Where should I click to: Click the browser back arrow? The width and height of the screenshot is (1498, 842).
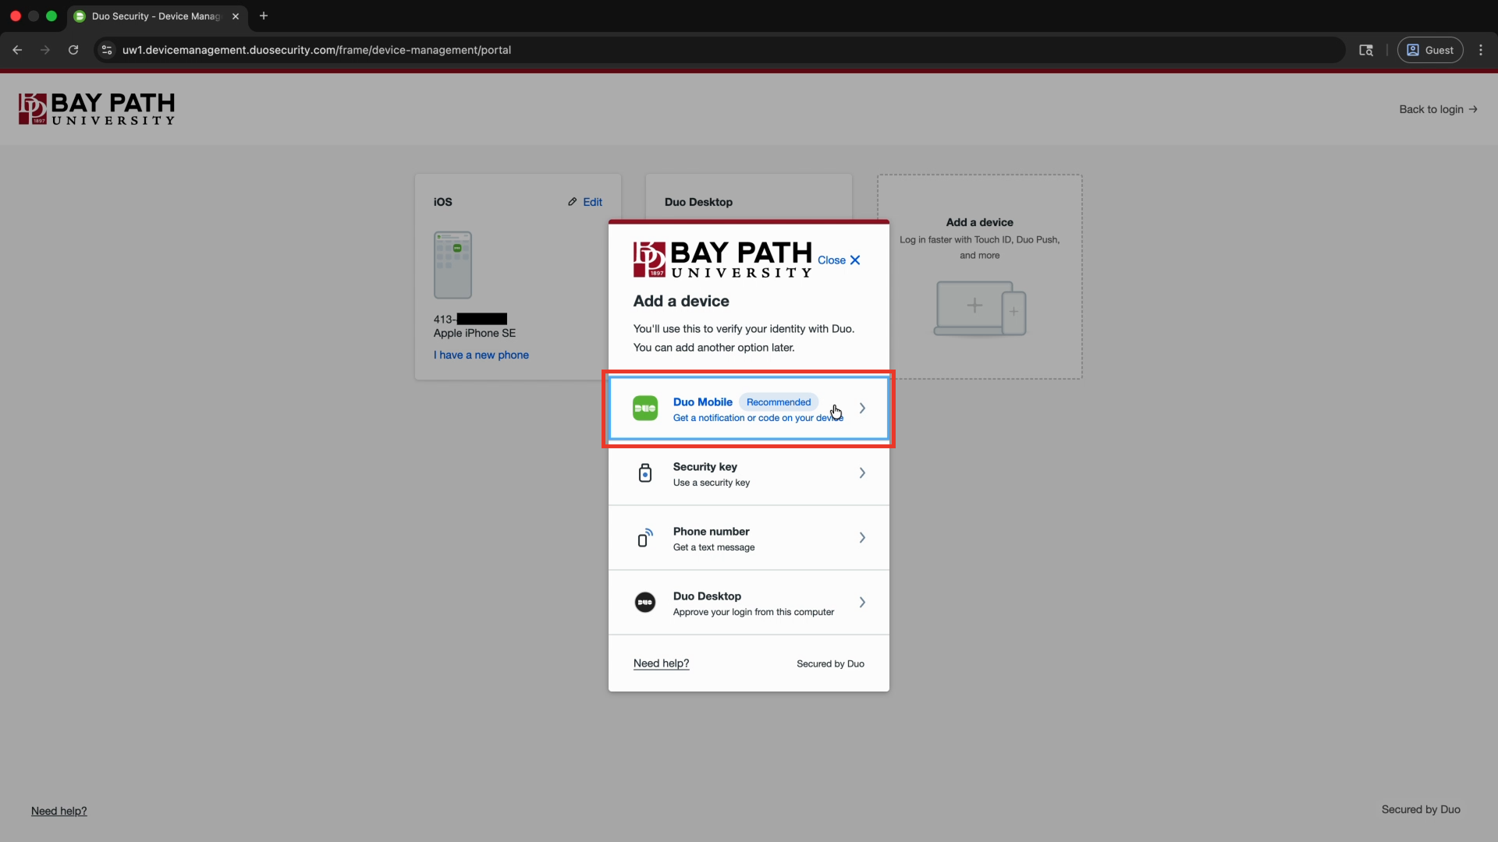17,50
